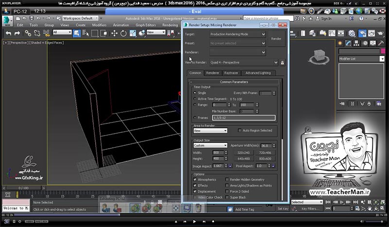Switch to the Advanced Lighting tab

(258, 73)
